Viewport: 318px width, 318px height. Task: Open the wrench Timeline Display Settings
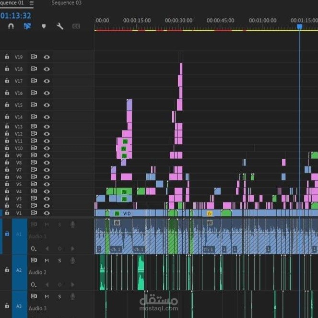point(60,26)
